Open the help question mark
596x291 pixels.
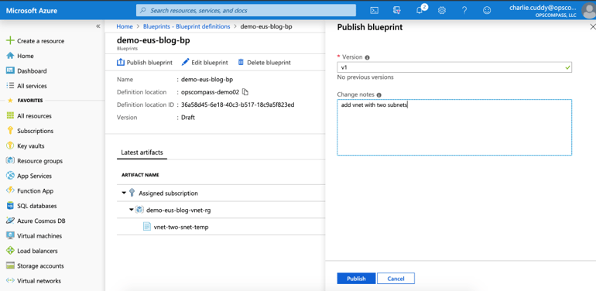(464, 11)
